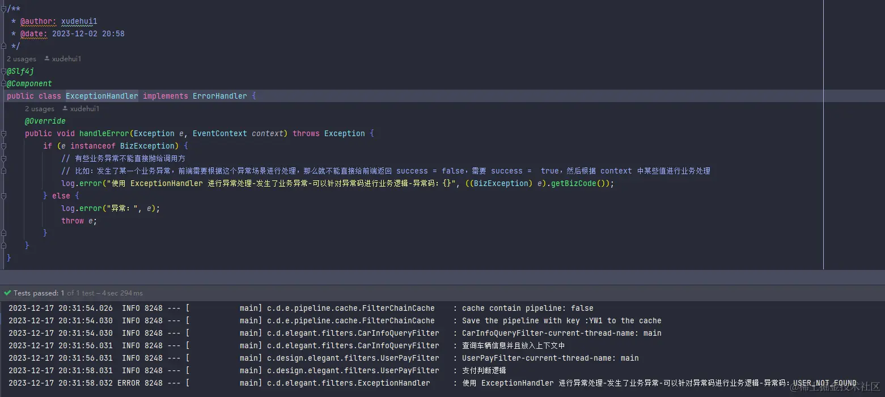Click the fold end marker closing handleError
The width and height of the screenshot is (885, 397).
(3, 246)
